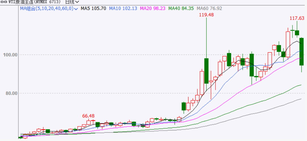Open the 日线 period dropdown
The height and width of the screenshot is (141, 307).
(x=72, y=2)
